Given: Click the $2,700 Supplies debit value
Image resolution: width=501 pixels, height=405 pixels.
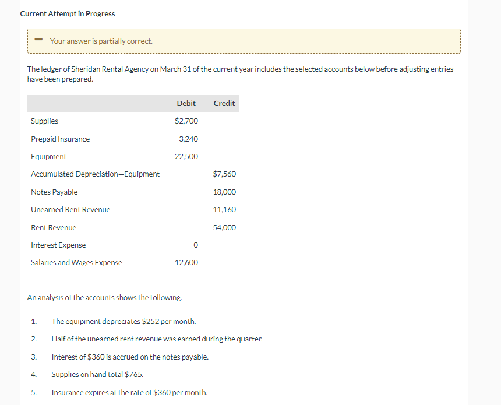Looking at the screenshot, I should pos(186,121).
